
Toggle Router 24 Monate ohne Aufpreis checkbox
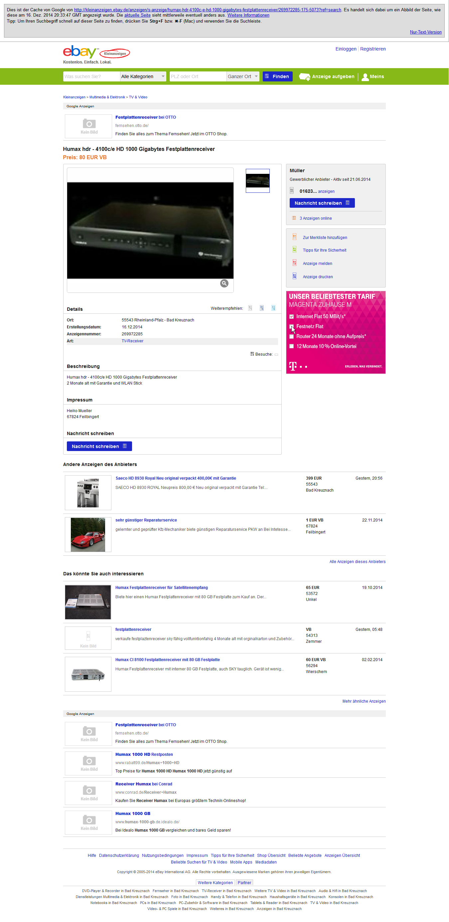coord(291,336)
